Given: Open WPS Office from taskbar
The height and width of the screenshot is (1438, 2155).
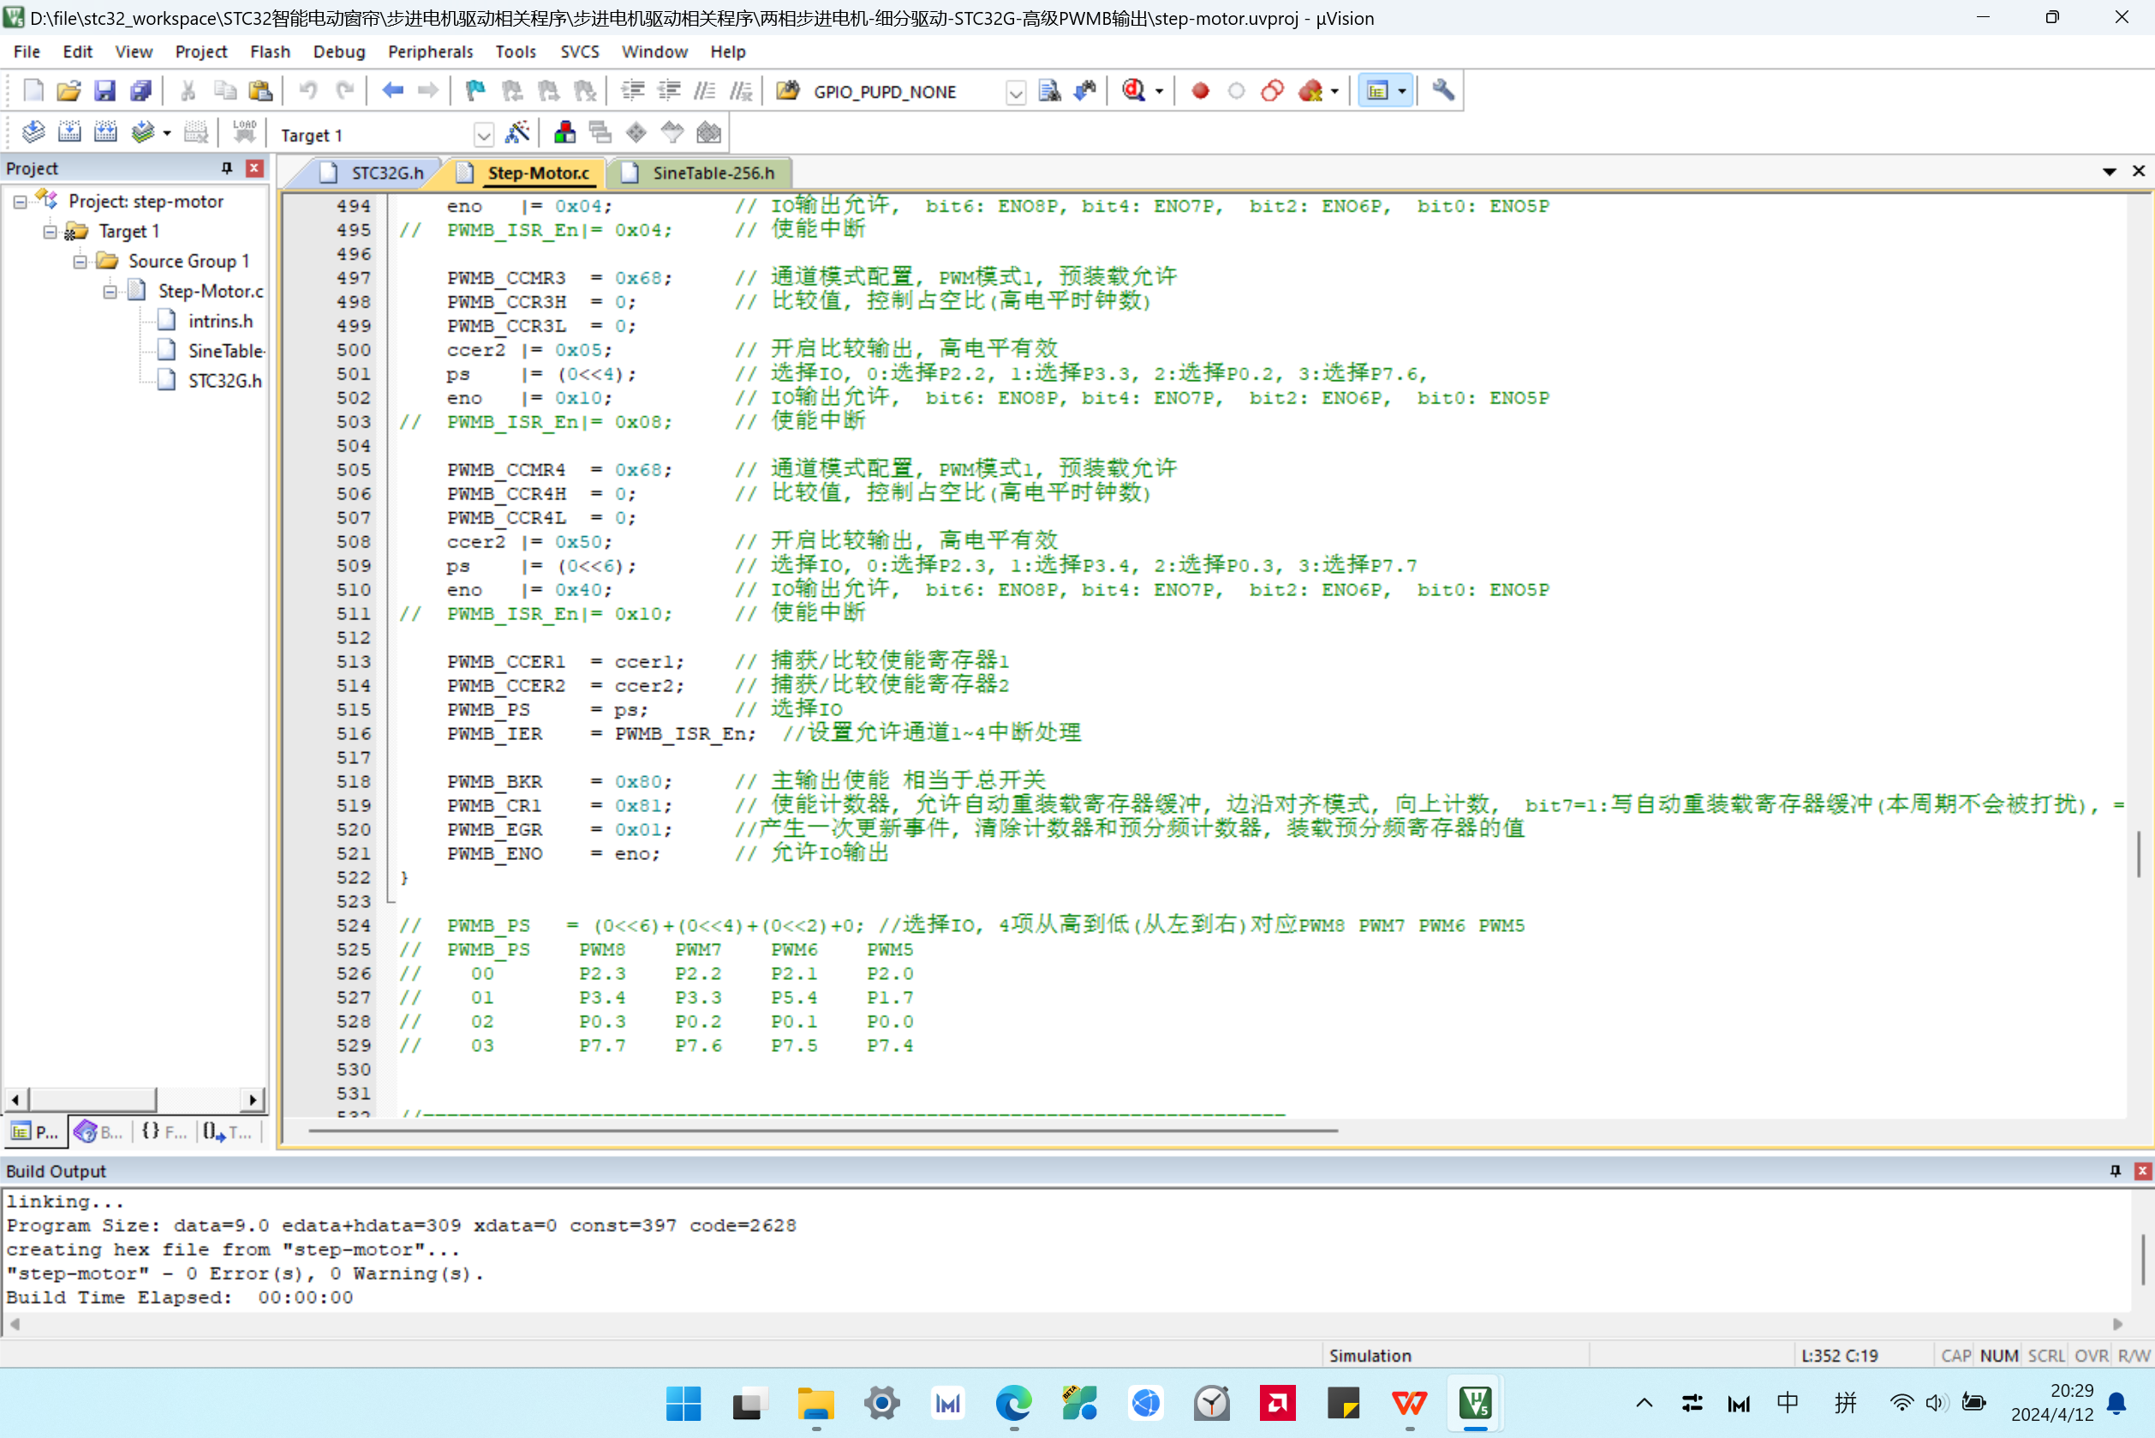Looking at the screenshot, I should pos(1410,1403).
